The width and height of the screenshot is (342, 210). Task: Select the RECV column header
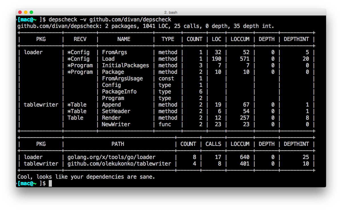pos(80,39)
